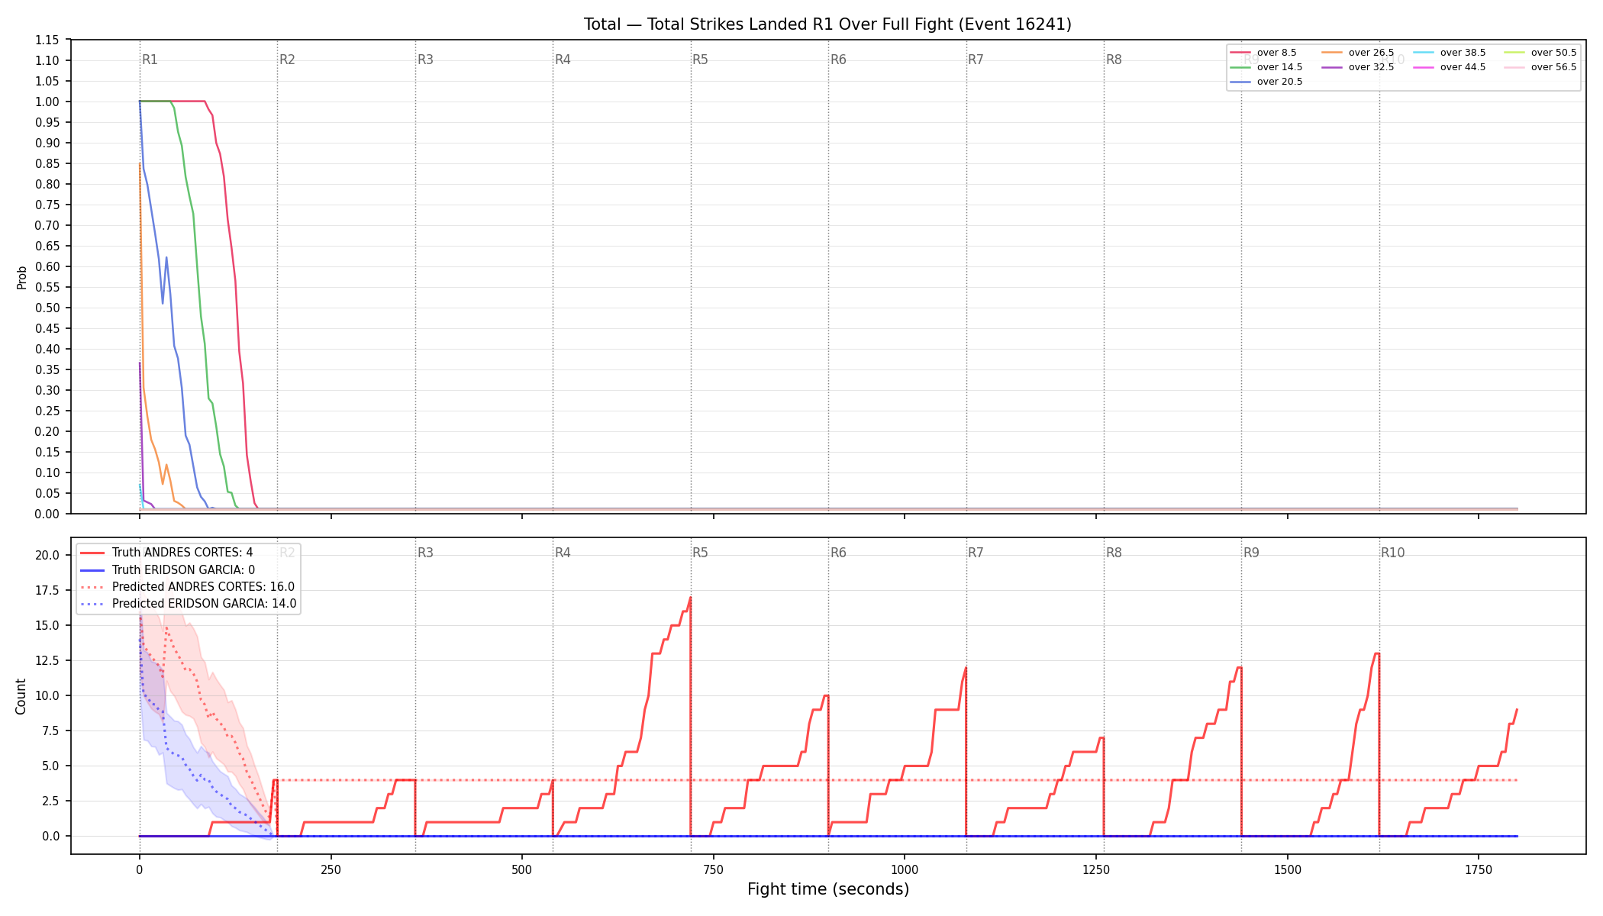1603x916 pixels.
Task: Click the R3 round label in the Prob chart
Action: click(425, 60)
